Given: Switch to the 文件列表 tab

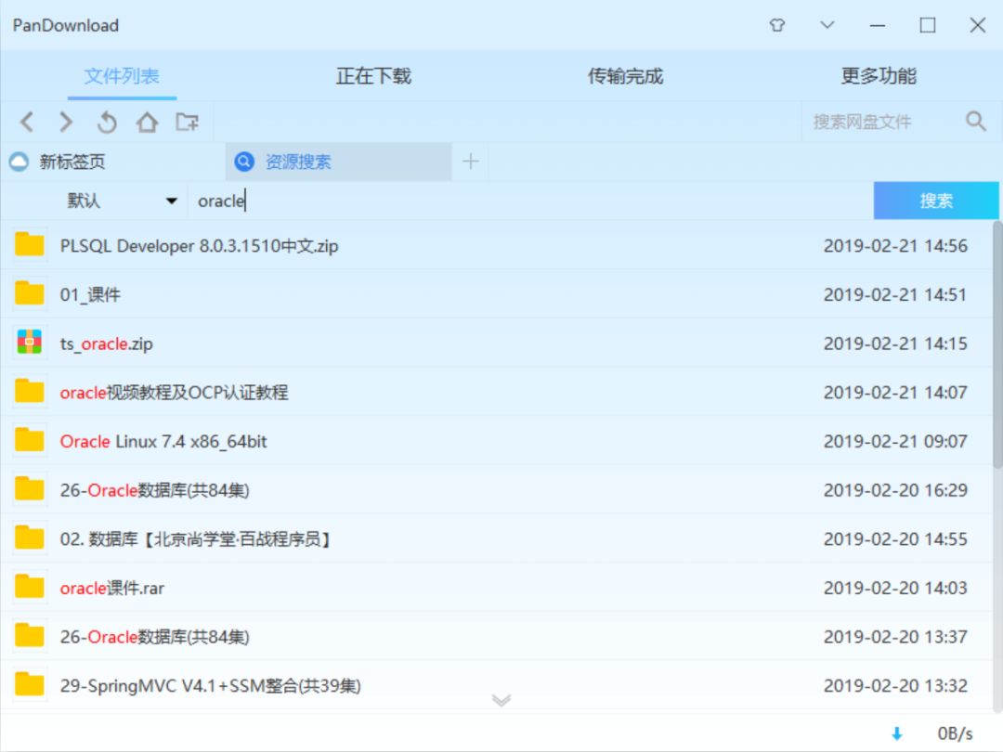Looking at the screenshot, I should click(122, 76).
